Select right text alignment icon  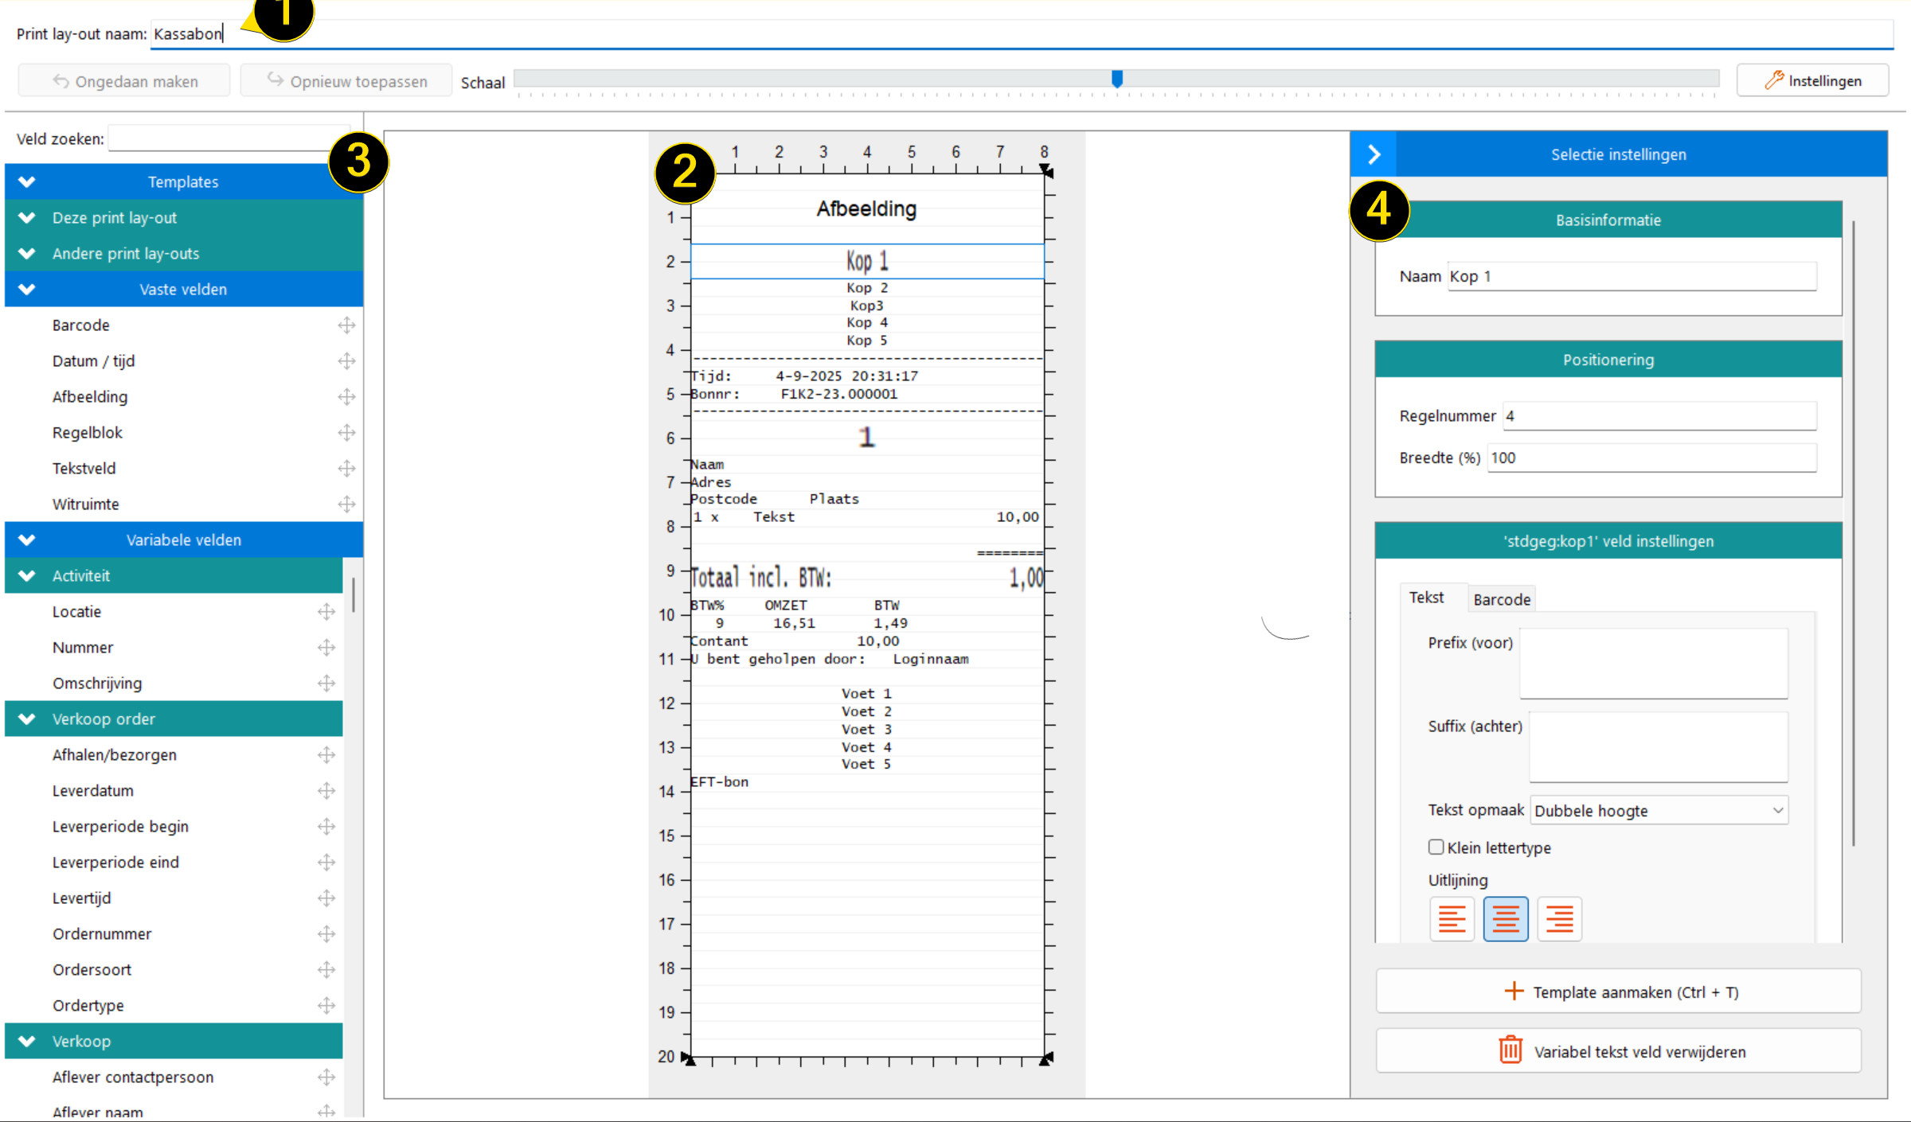pyautogui.click(x=1559, y=919)
